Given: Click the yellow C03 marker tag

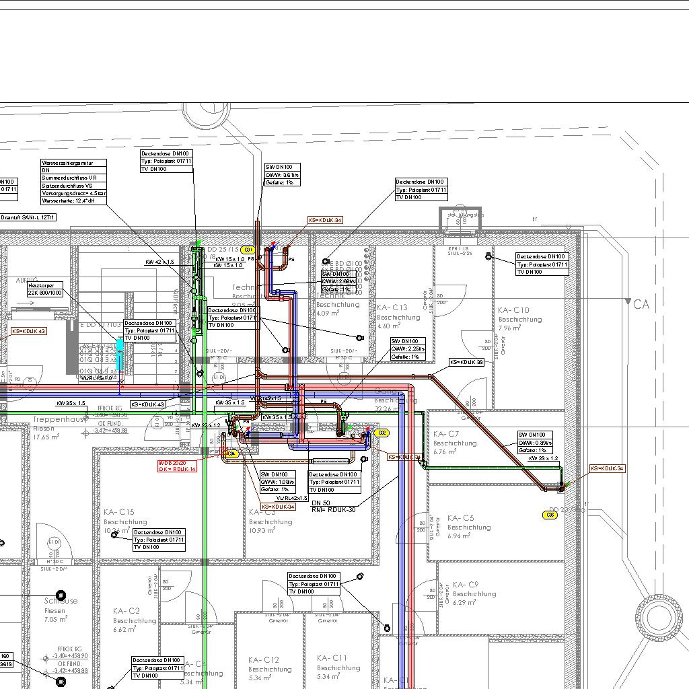Looking at the screenshot, I should tap(550, 515).
